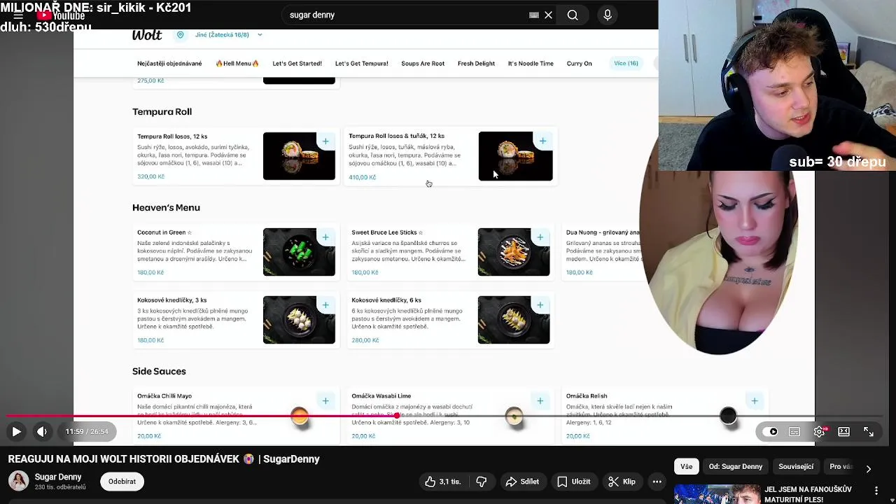Open 'Curry On' category
The image size is (896, 504).
pyautogui.click(x=579, y=64)
